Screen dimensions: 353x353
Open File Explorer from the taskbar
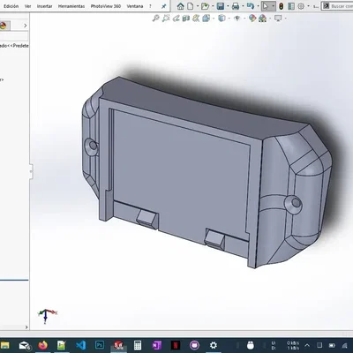[4, 345]
